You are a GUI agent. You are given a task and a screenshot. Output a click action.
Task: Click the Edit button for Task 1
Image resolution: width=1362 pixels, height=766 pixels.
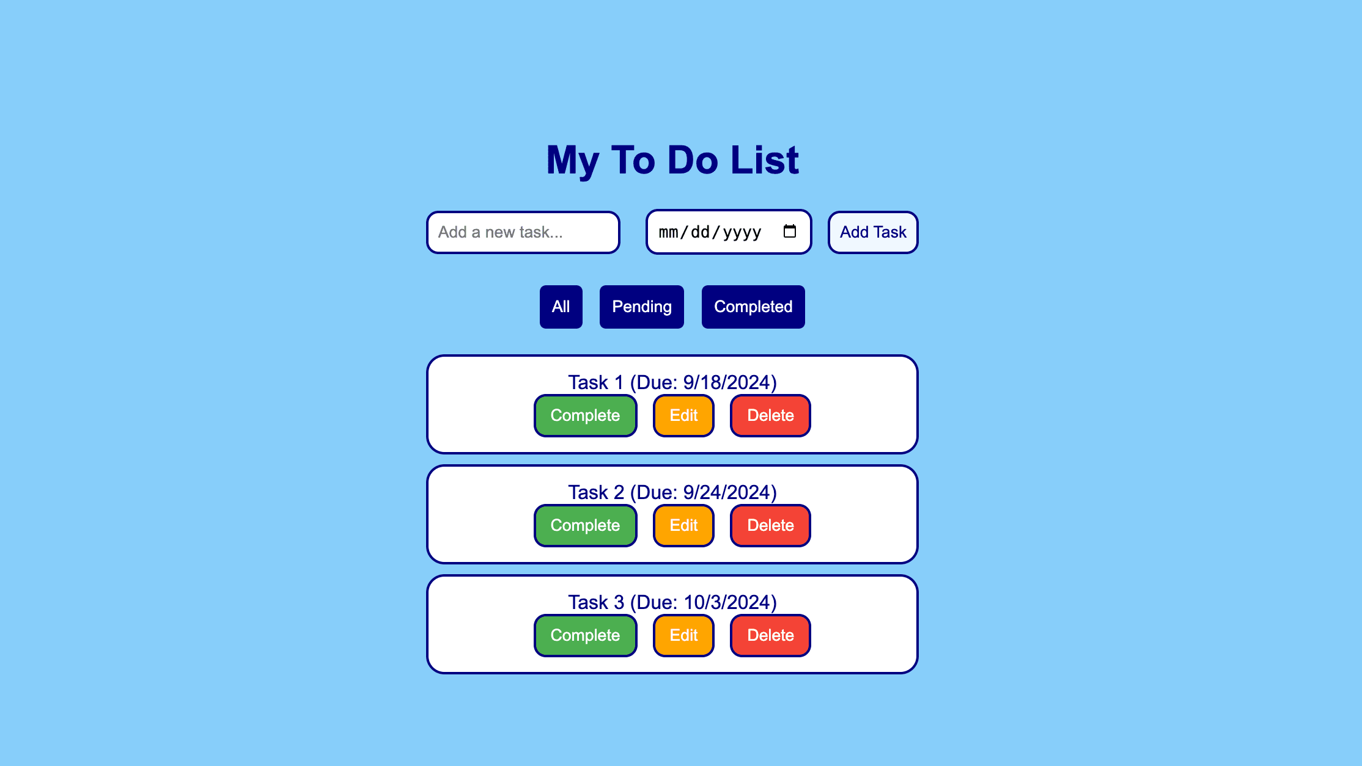[683, 414]
